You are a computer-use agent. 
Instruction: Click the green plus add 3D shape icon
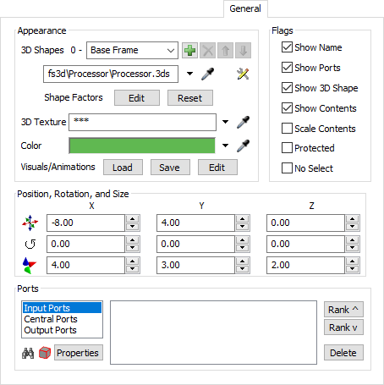(x=189, y=51)
